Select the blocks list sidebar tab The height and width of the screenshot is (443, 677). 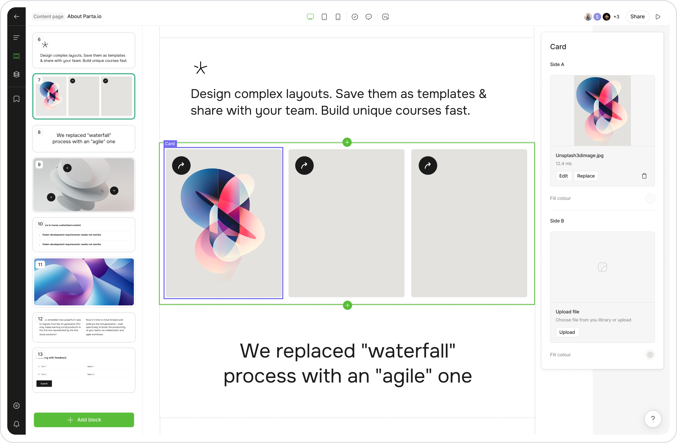[x=16, y=56]
